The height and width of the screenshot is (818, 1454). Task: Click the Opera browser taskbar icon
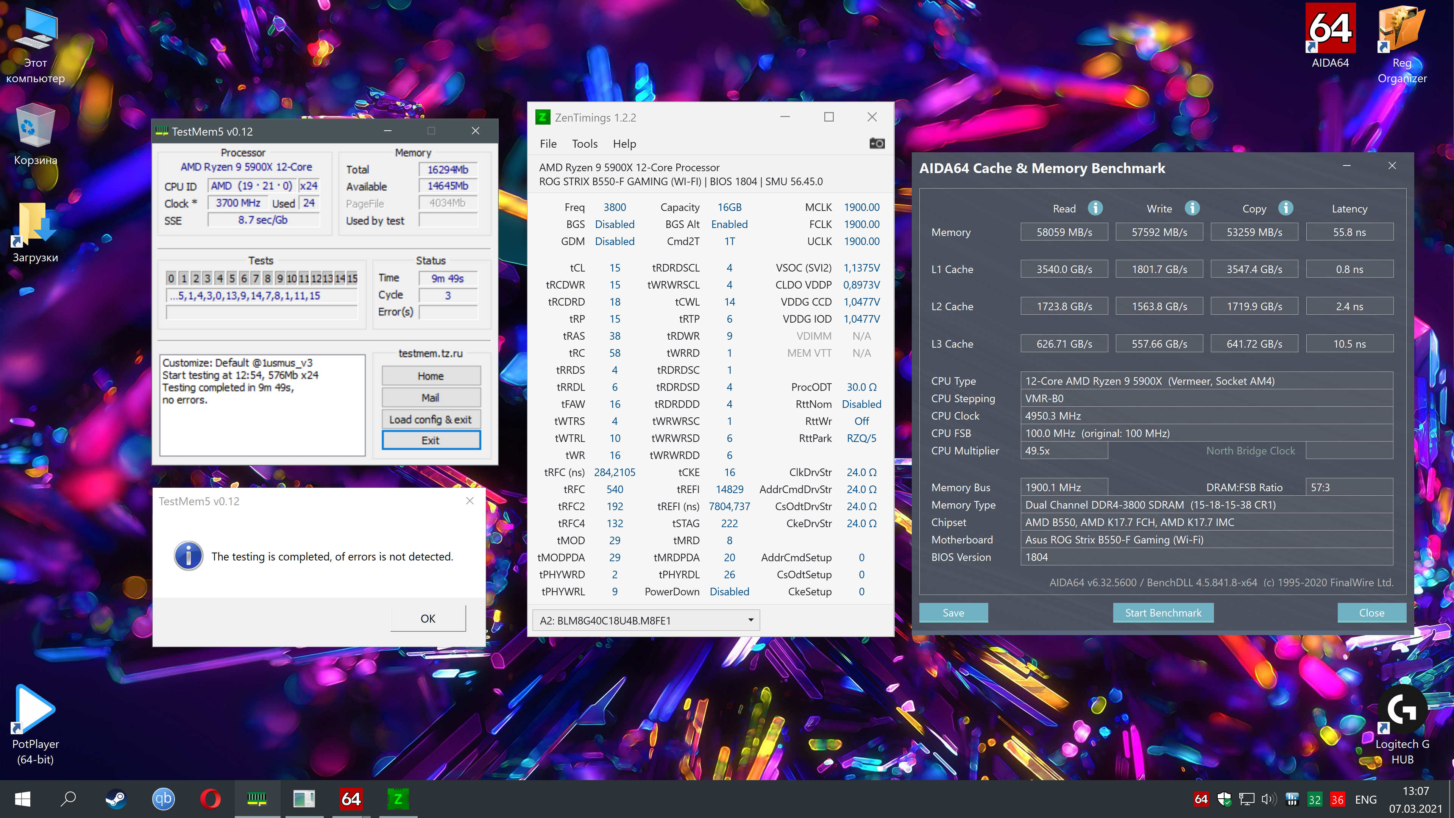click(211, 799)
